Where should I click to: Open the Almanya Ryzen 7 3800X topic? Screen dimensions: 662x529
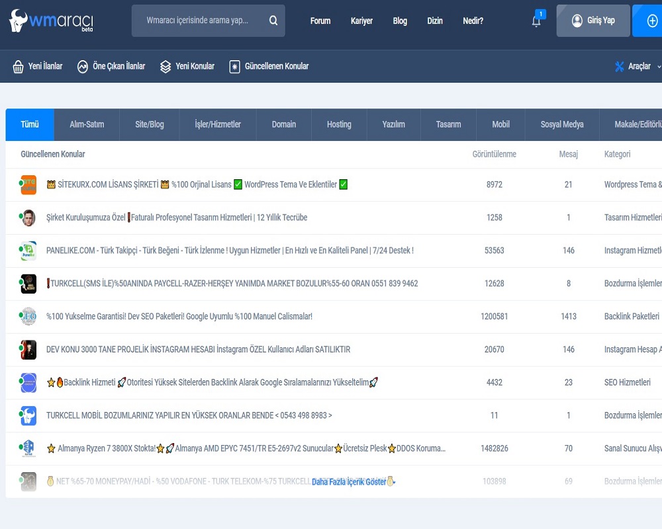246,448
